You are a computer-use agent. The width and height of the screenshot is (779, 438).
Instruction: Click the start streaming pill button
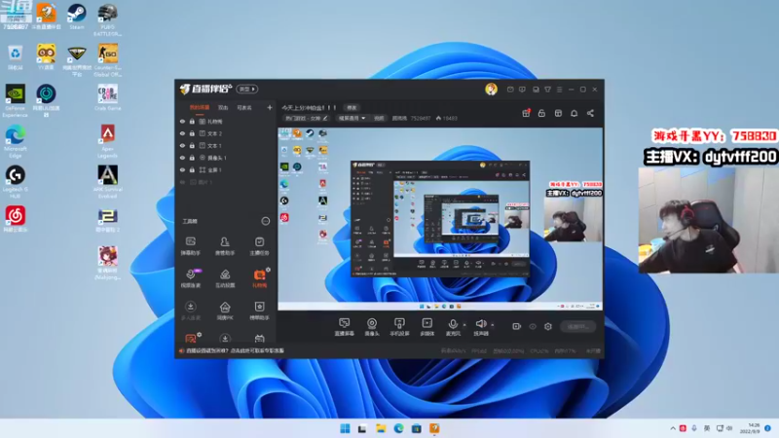(x=577, y=326)
